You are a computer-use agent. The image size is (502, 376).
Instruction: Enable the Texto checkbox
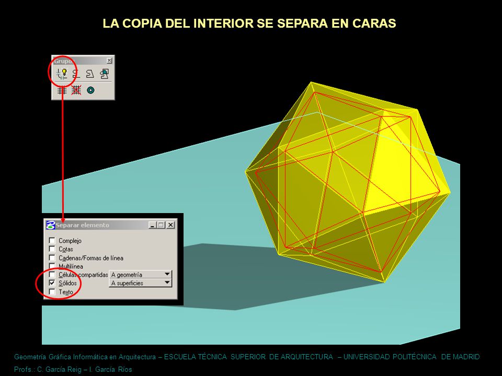click(52, 291)
